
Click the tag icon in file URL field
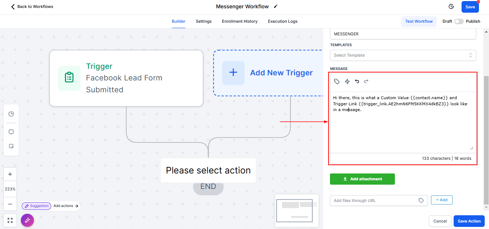[421, 201]
